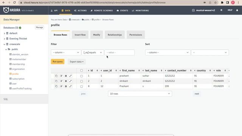Open browser extensions puzzle icon
Screen dimensions: 242x136
(222, 3)
